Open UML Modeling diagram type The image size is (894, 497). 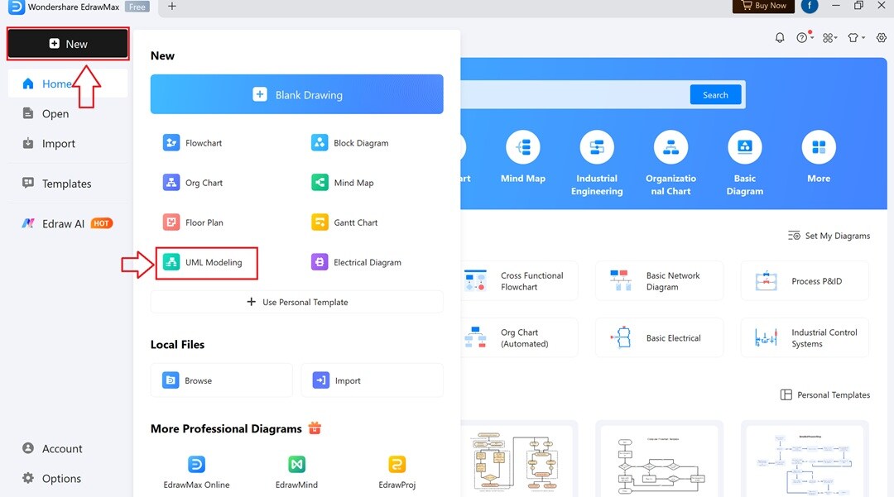click(x=206, y=262)
